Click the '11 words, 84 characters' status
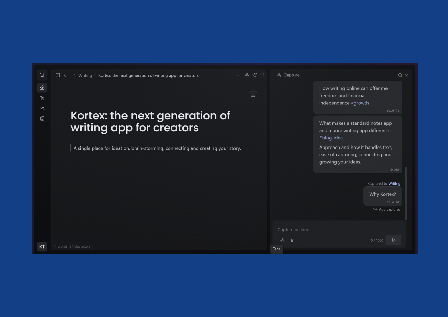Viewport: 448px width, 317px height. [x=72, y=247]
